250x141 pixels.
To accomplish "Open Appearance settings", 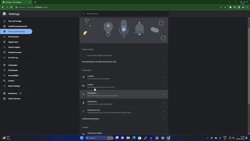I will (13, 42).
